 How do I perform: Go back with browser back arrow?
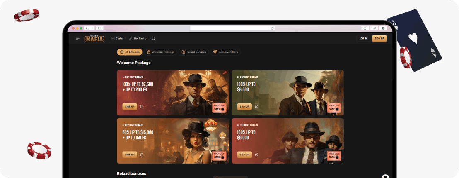(87, 28)
